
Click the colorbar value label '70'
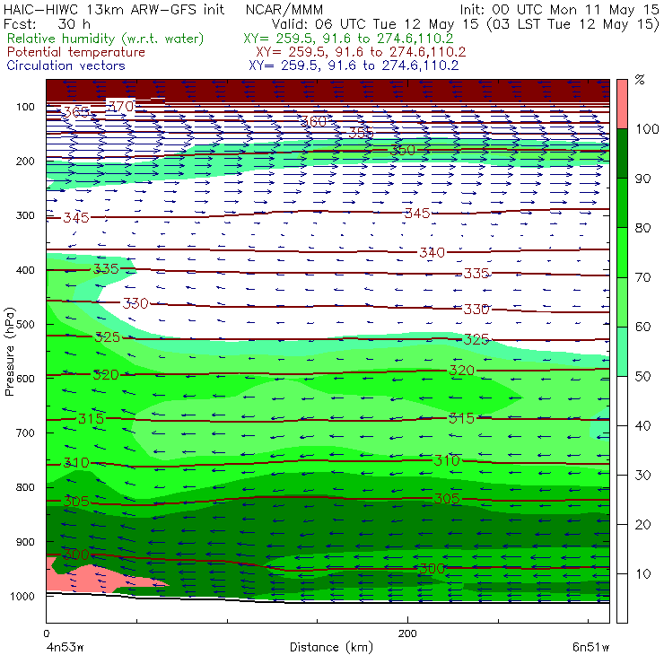pos(642,277)
